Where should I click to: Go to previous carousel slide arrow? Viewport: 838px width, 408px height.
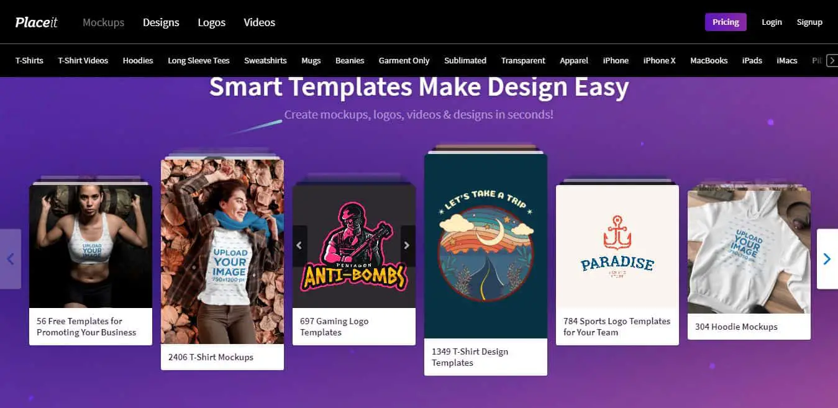11,258
